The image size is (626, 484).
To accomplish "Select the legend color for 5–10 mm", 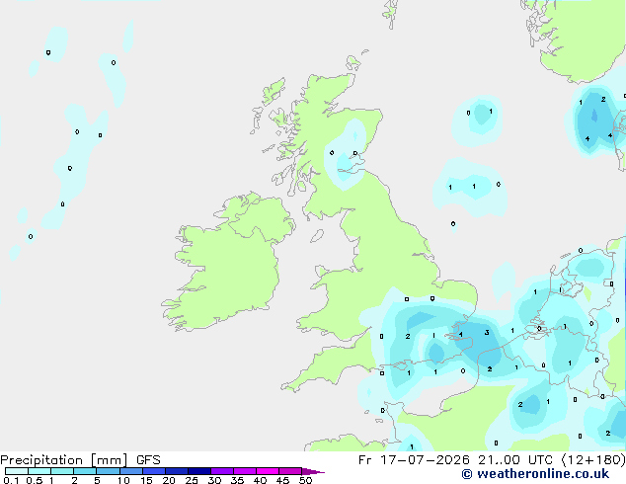I will [108, 471].
